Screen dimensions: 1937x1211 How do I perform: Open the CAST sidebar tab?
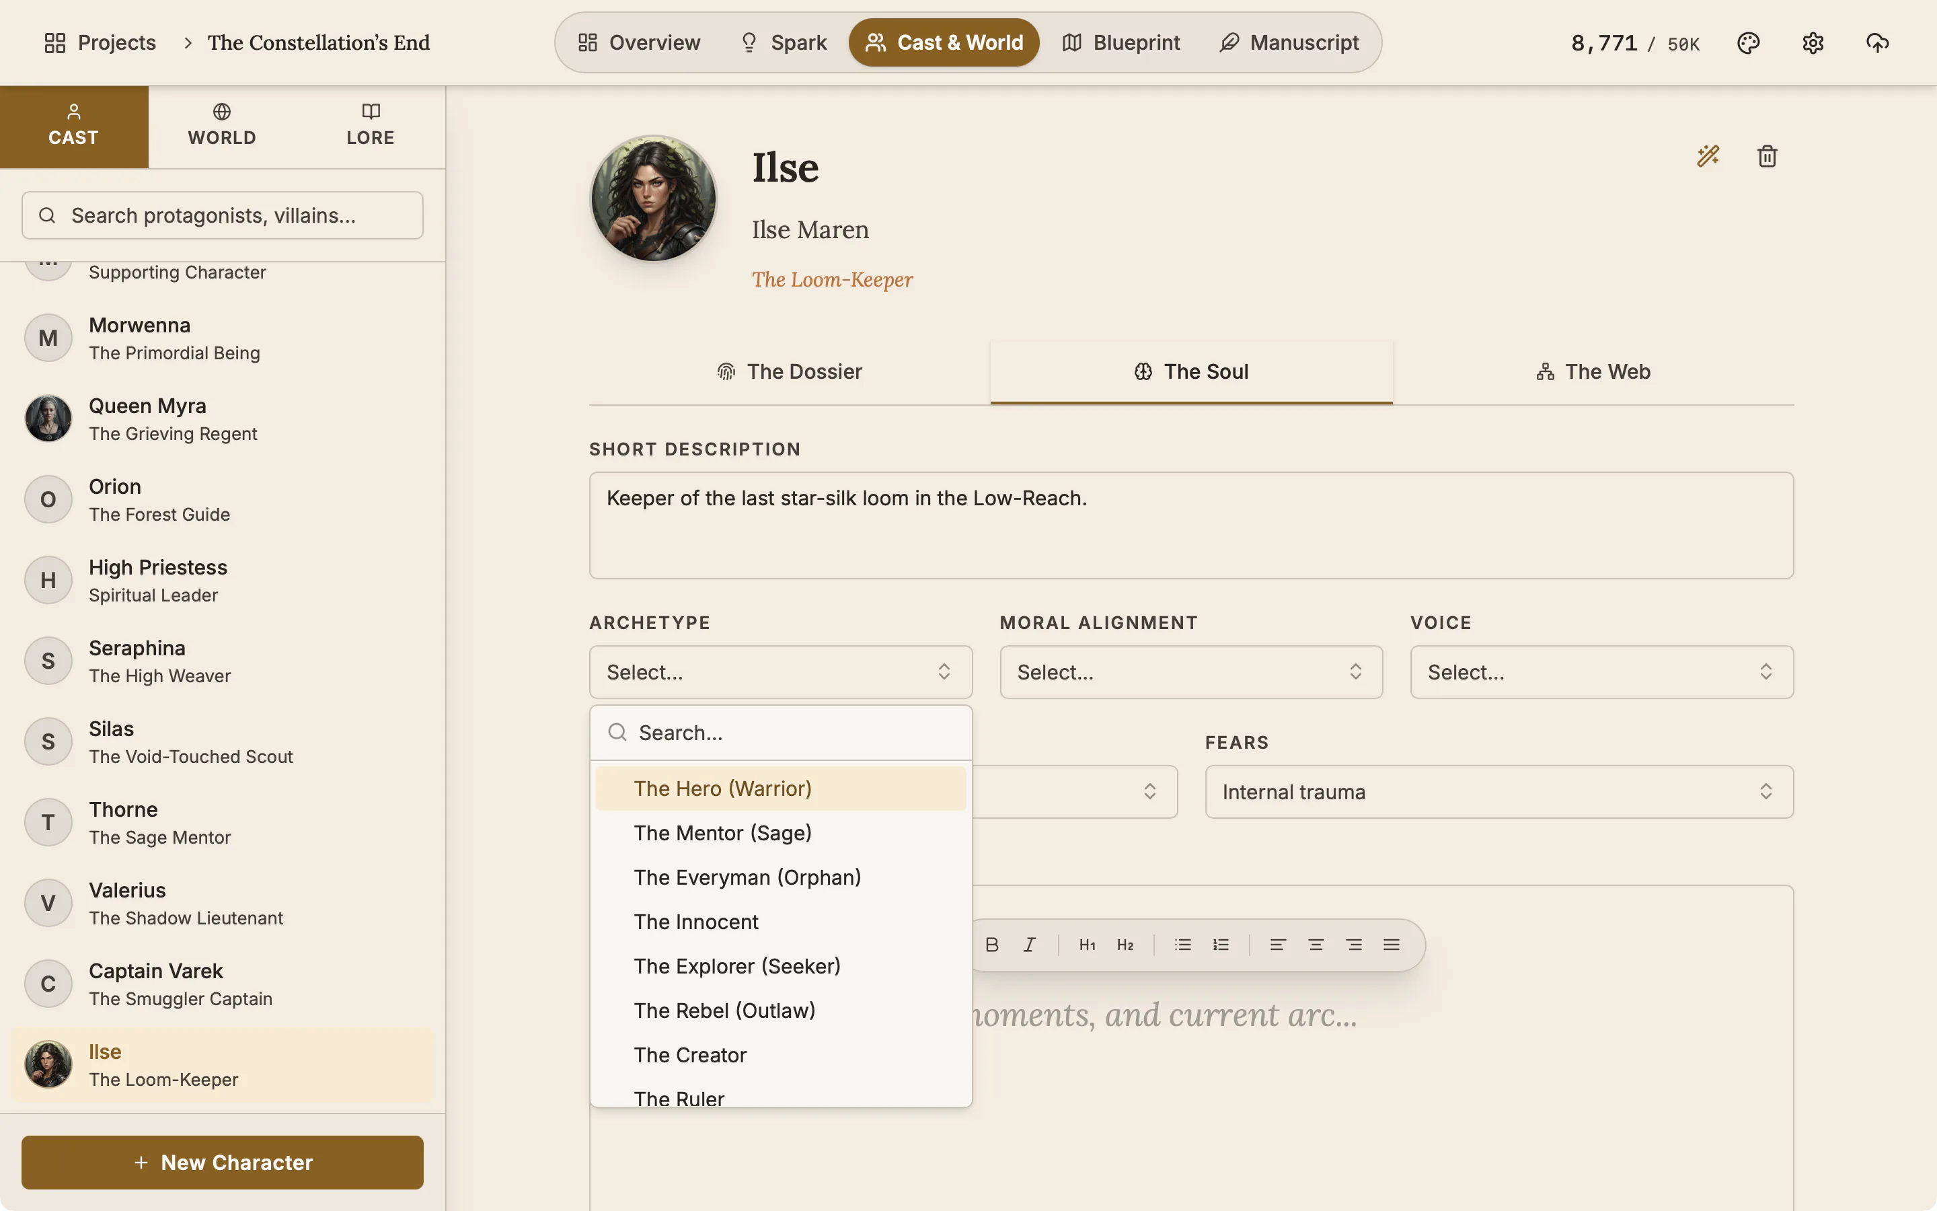coord(73,126)
